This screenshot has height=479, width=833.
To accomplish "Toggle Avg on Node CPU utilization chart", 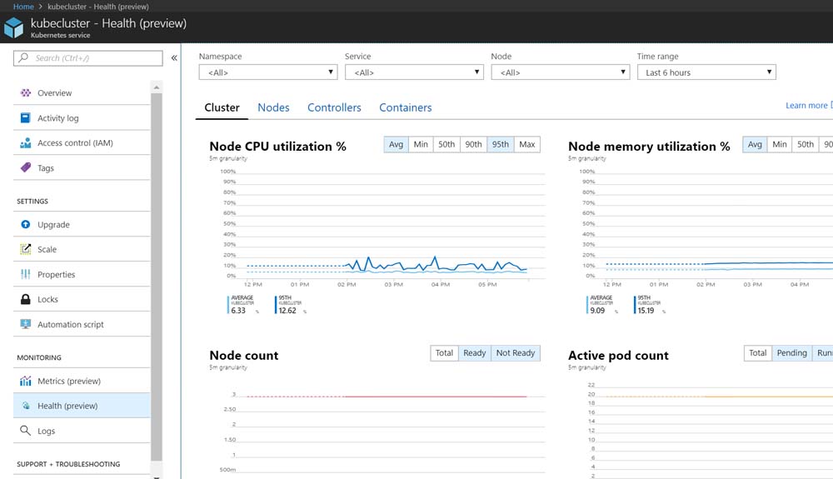I will [x=396, y=145].
